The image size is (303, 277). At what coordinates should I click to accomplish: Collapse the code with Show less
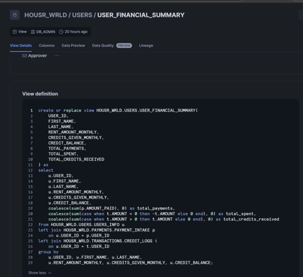click(x=37, y=273)
